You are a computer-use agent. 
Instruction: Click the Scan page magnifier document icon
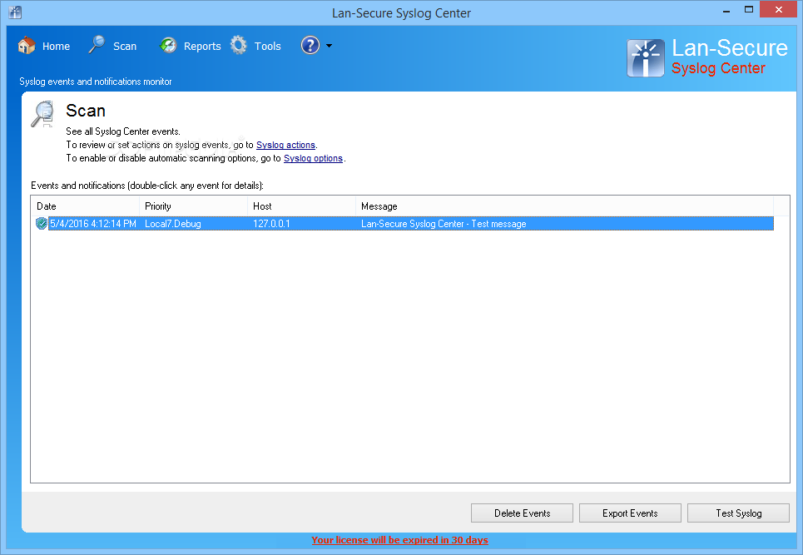(42, 114)
